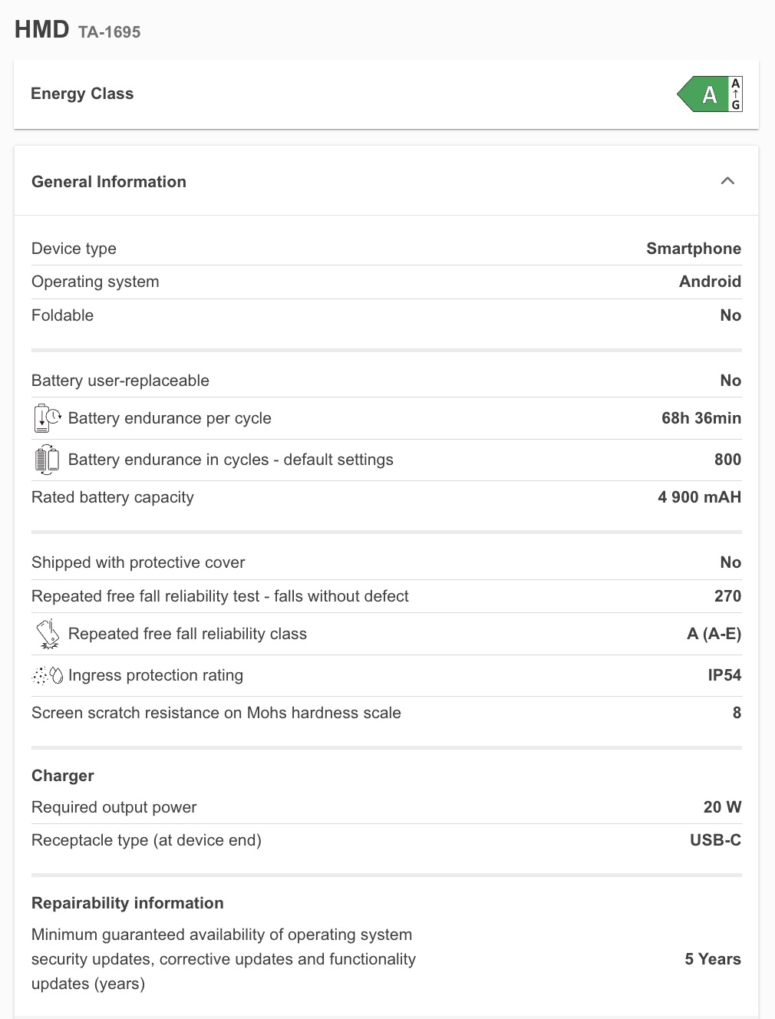Click the General Information section header
The height and width of the screenshot is (1019, 775).
(109, 182)
